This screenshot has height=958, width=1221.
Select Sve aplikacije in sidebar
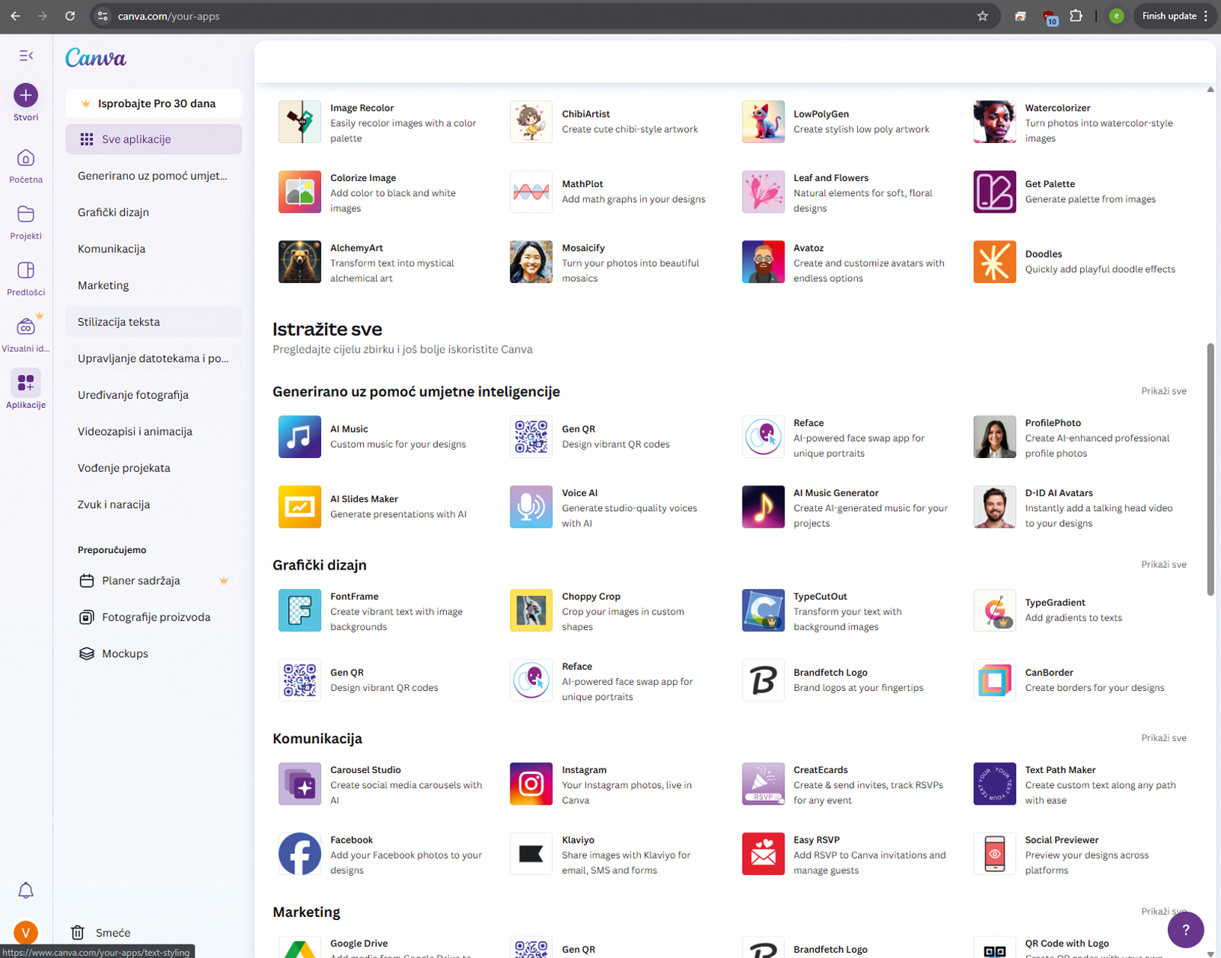click(153, 139)
